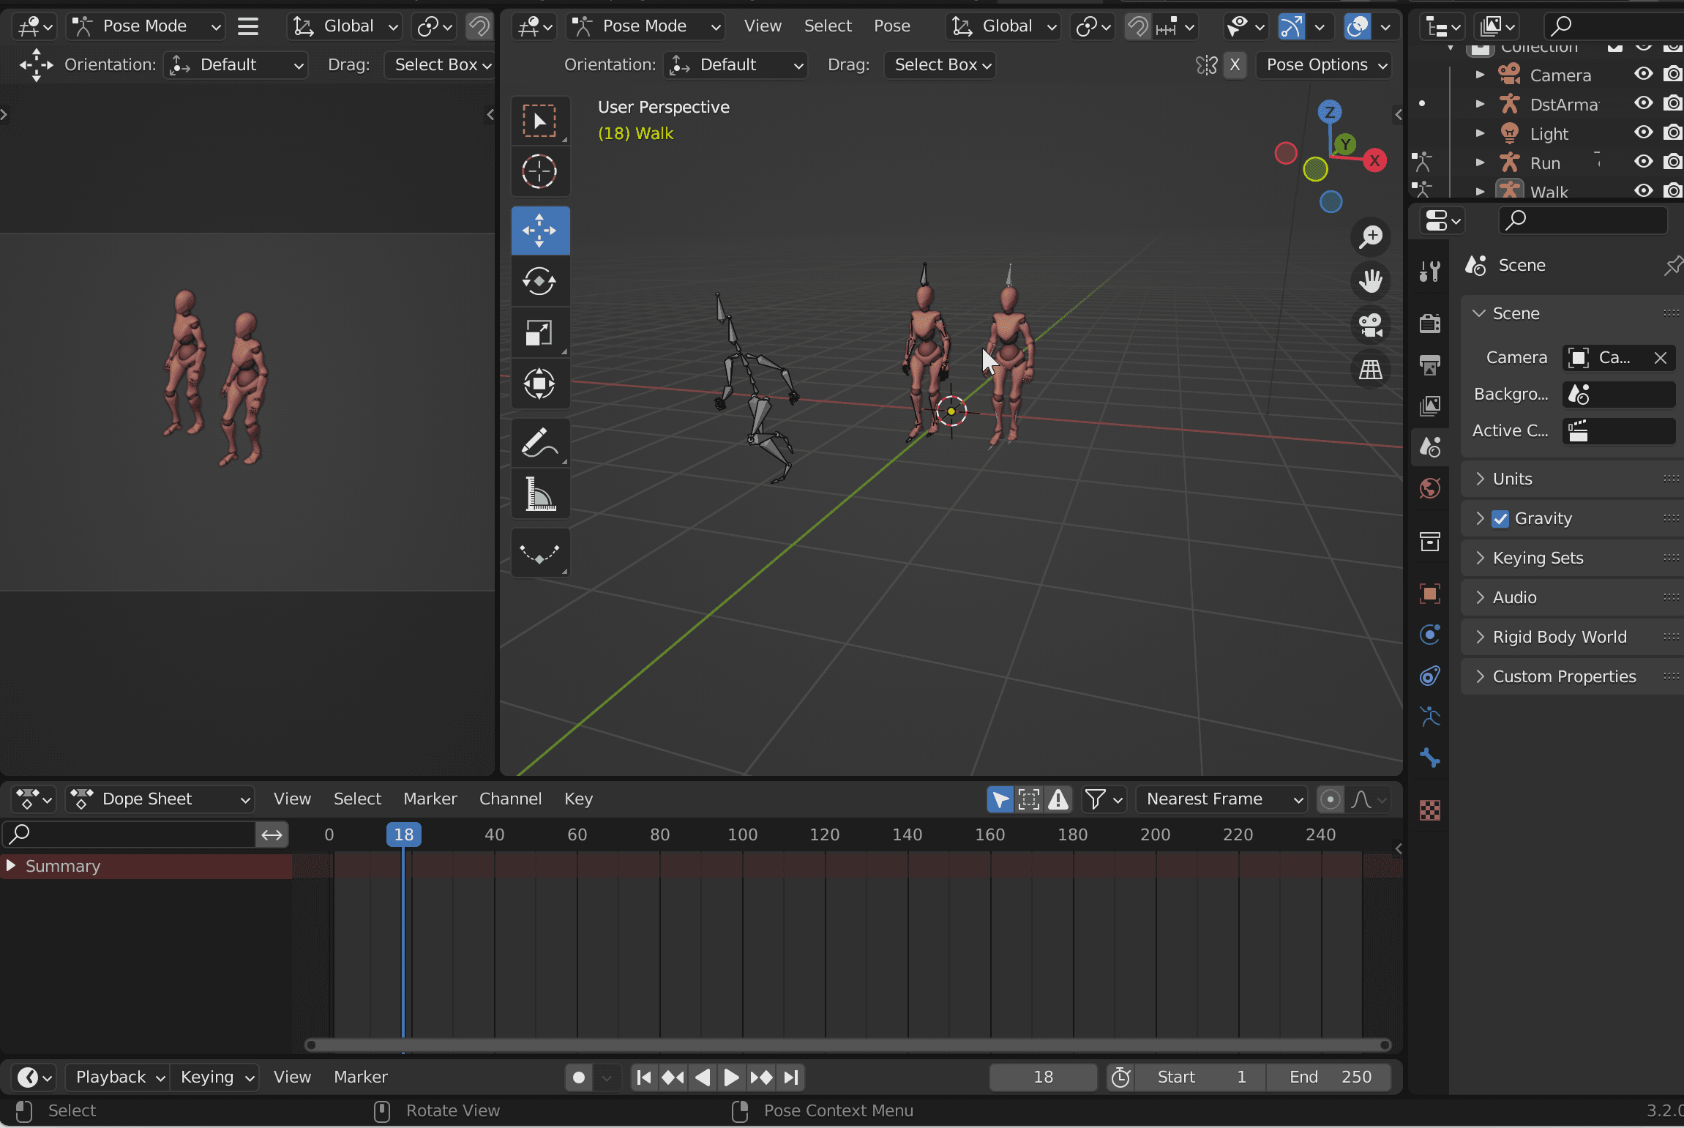
Task: Open Pose Mode dropdown in main viewport
Action: point(645,27)
